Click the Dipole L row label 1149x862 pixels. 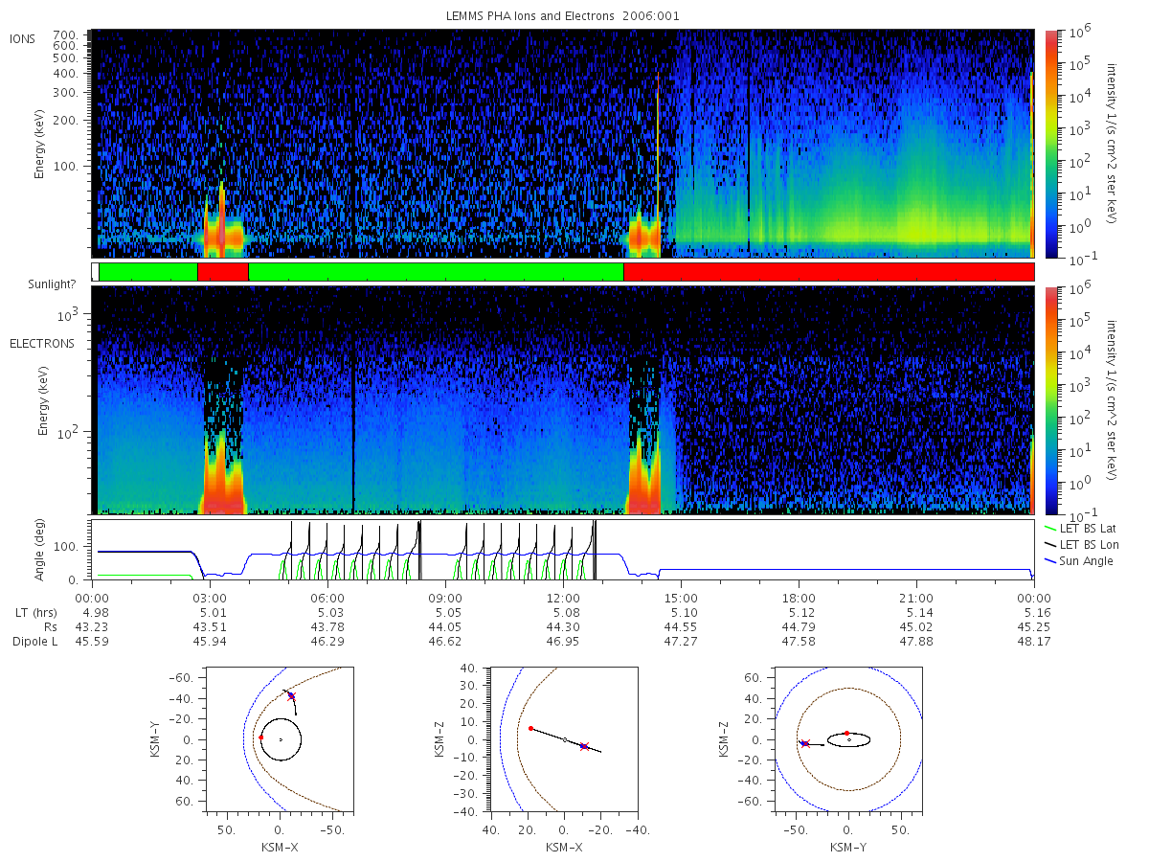[x=34, y=641]
